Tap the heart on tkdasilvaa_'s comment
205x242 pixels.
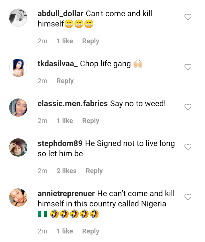click(188, 67)
